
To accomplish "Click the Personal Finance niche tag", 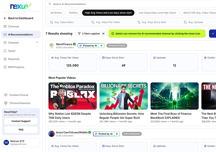I will pos(117,46).
